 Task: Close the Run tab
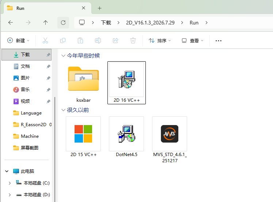[x=84, y=8]
